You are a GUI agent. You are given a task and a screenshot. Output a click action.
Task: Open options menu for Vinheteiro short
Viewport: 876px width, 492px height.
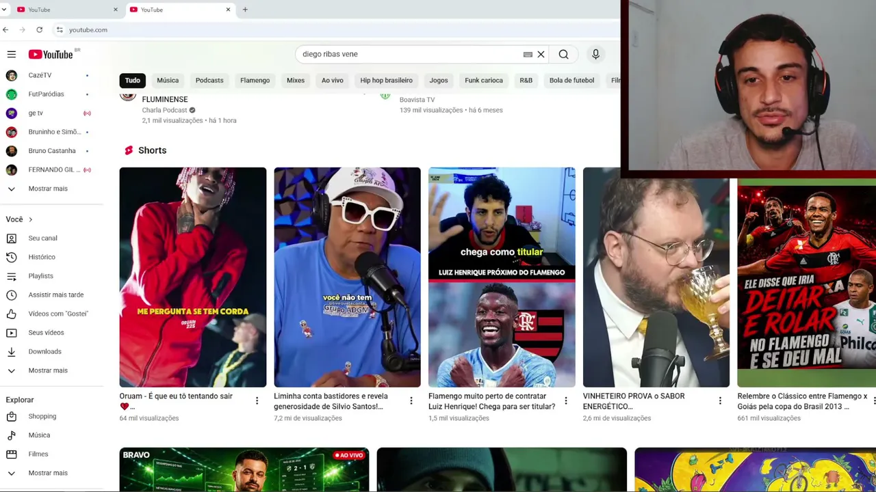click(720, 401)
